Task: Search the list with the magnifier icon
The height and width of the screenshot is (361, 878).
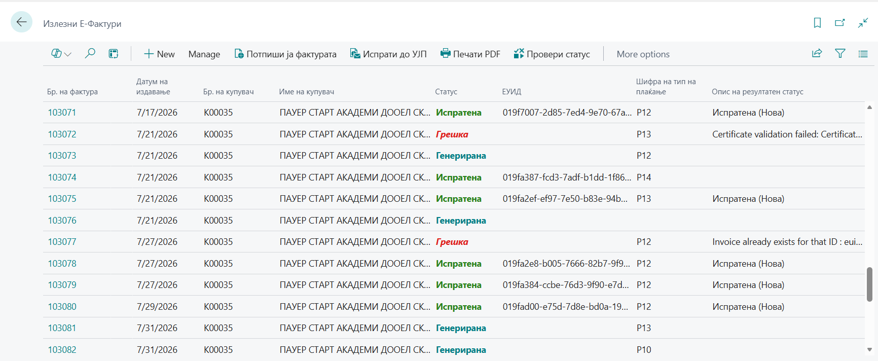Action: (x=90, y=54)
